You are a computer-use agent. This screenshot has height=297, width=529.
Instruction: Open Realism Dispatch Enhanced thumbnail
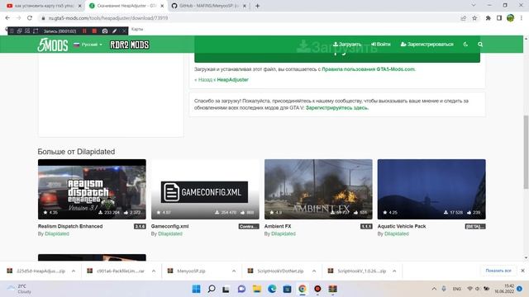pyautogui.click(x=92, y=189)
